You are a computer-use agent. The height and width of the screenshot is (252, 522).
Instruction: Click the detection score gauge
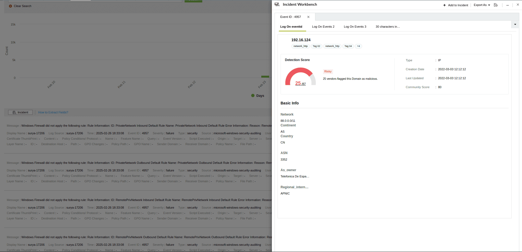(300, 76)
